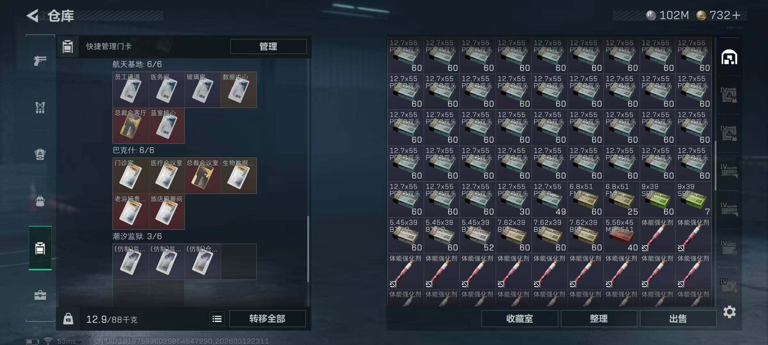Click the stash panel vertical scrollbar
The height and width of the screenshot is (345, 768).
(x=716, y=165)
